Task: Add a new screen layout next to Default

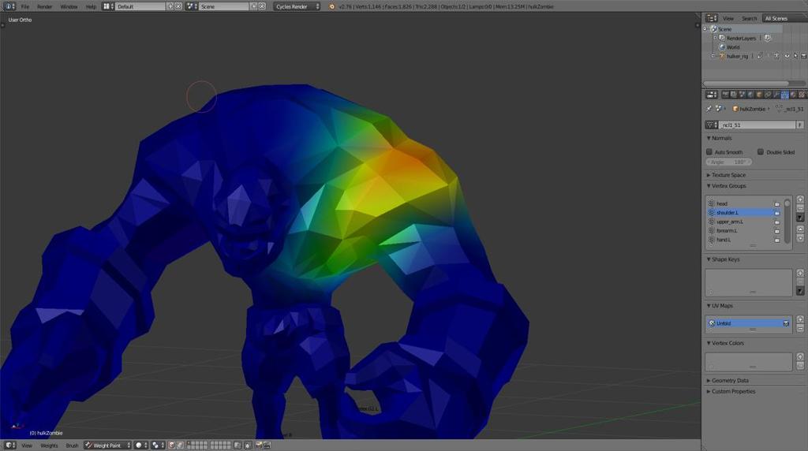Action: coord(170,6)
